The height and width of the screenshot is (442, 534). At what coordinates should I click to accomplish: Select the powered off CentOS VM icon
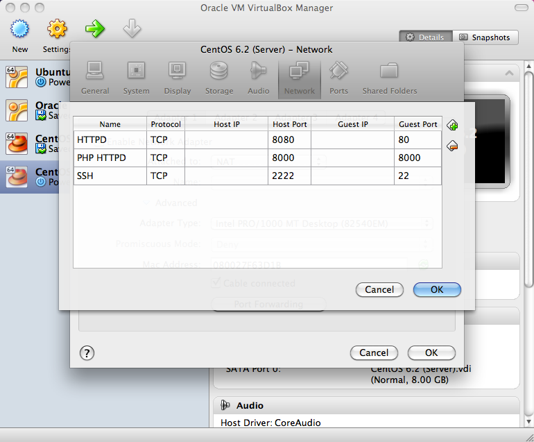pos(17,176)
